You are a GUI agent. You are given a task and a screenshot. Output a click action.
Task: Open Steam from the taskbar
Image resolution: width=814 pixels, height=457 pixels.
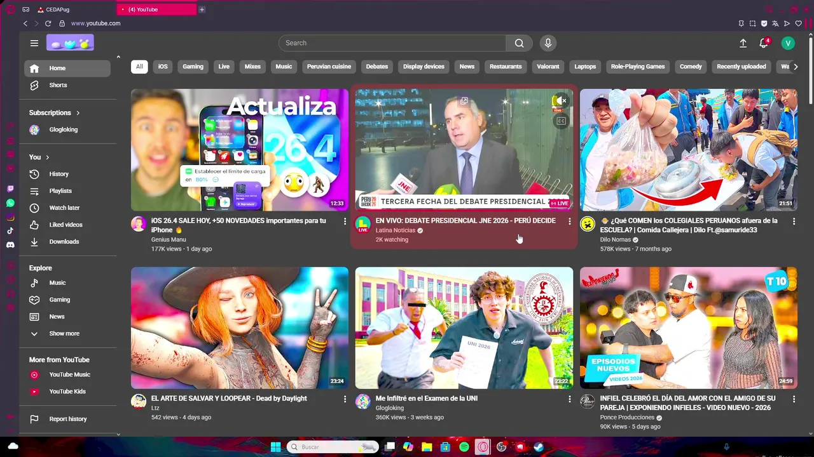pyautogui.click(x=539, y=447)
